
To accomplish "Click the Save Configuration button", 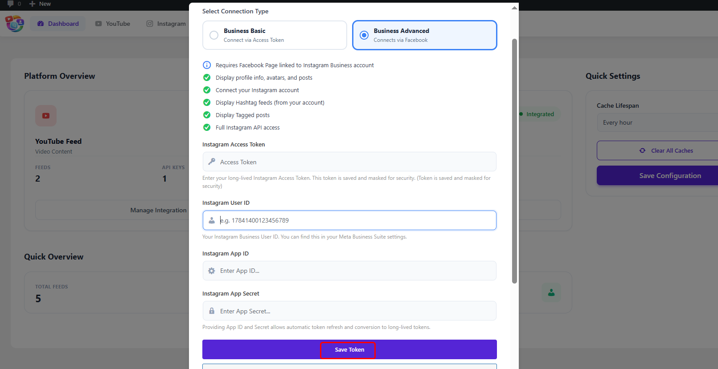I will tap(669, 175).
